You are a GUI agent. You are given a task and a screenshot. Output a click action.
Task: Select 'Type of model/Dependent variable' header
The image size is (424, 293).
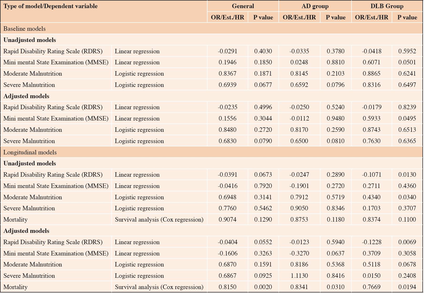pos(50,6)
